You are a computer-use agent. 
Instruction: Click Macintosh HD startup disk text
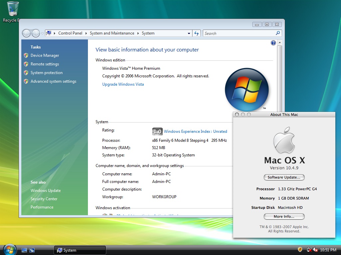pos(290,208)
